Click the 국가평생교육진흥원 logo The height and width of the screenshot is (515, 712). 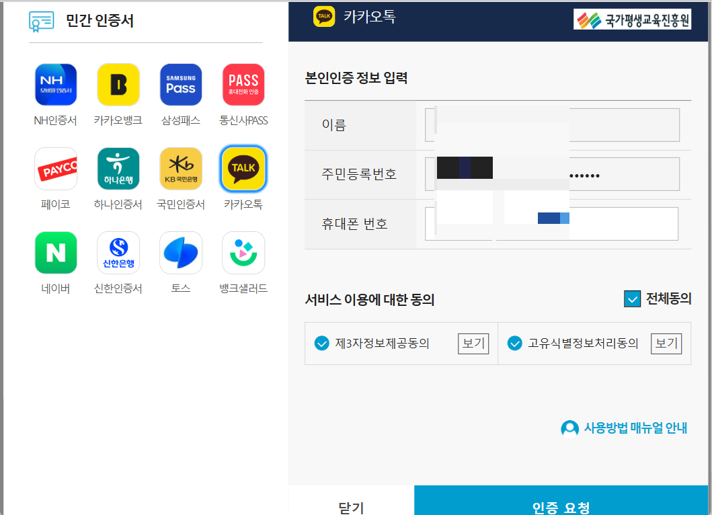point(632,19)
